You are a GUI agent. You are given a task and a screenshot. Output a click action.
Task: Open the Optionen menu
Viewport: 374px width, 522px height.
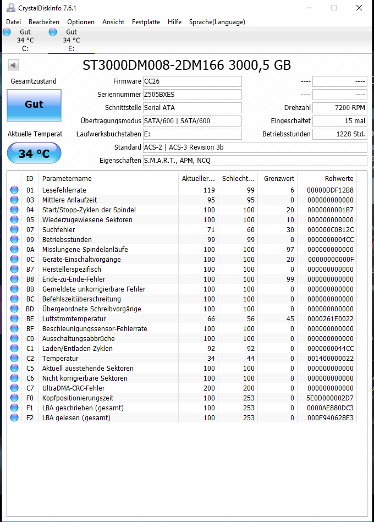(x=81, y=22)
